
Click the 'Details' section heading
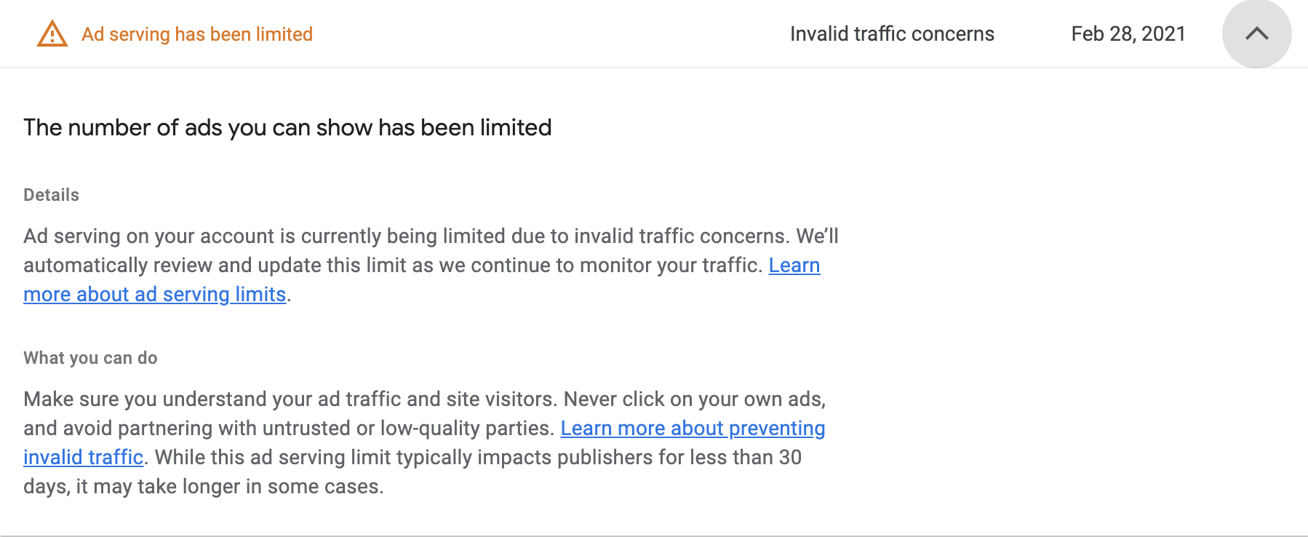coord(52,195)
